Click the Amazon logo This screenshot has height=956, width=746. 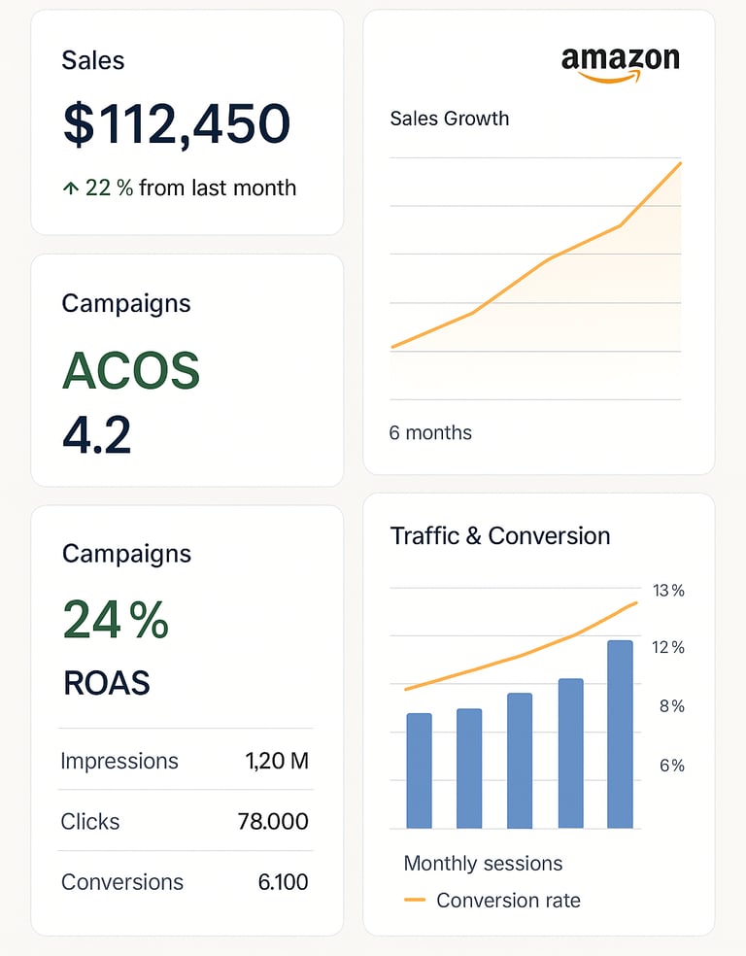[x=620, y=63]
